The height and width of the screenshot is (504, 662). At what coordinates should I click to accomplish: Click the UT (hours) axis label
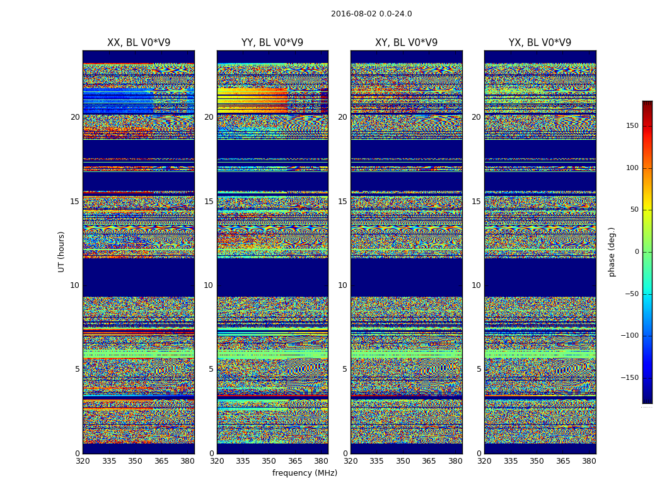click(61, 252)
